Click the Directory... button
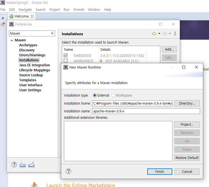This screenshot has width=209, height=187. point(187,103)
